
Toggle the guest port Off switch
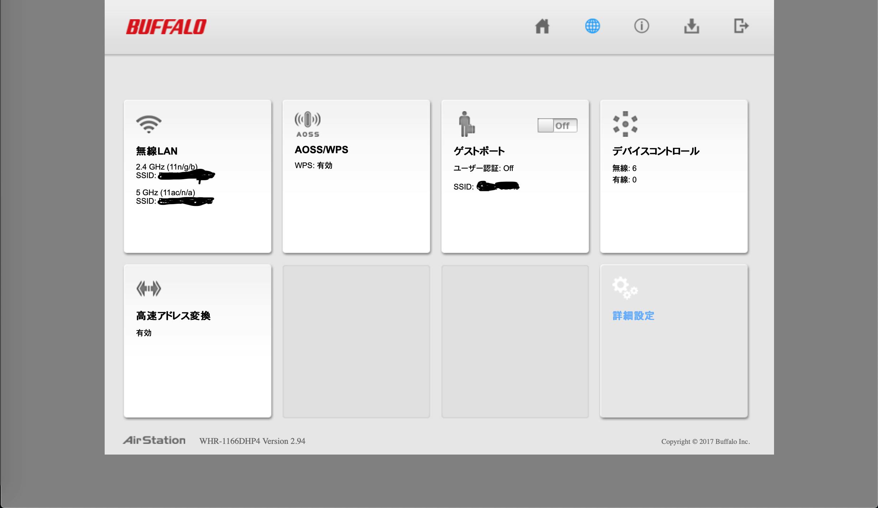[x=557, y=125]
